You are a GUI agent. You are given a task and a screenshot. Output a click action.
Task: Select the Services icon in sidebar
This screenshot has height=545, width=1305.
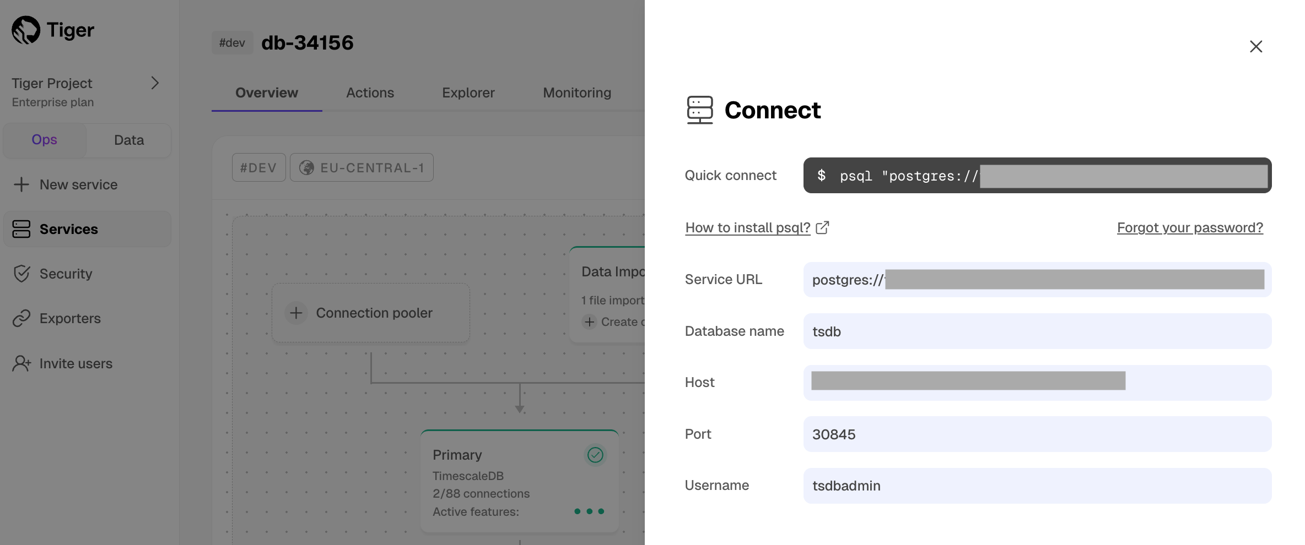click(x=21, y=229)
